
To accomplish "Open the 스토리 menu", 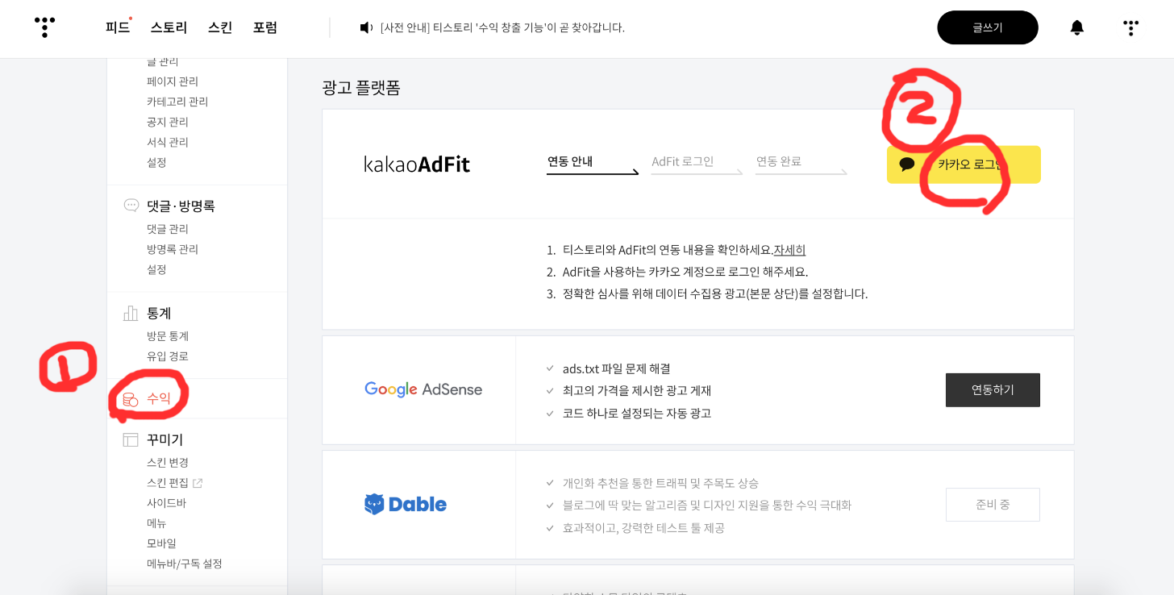I will 169,27.
